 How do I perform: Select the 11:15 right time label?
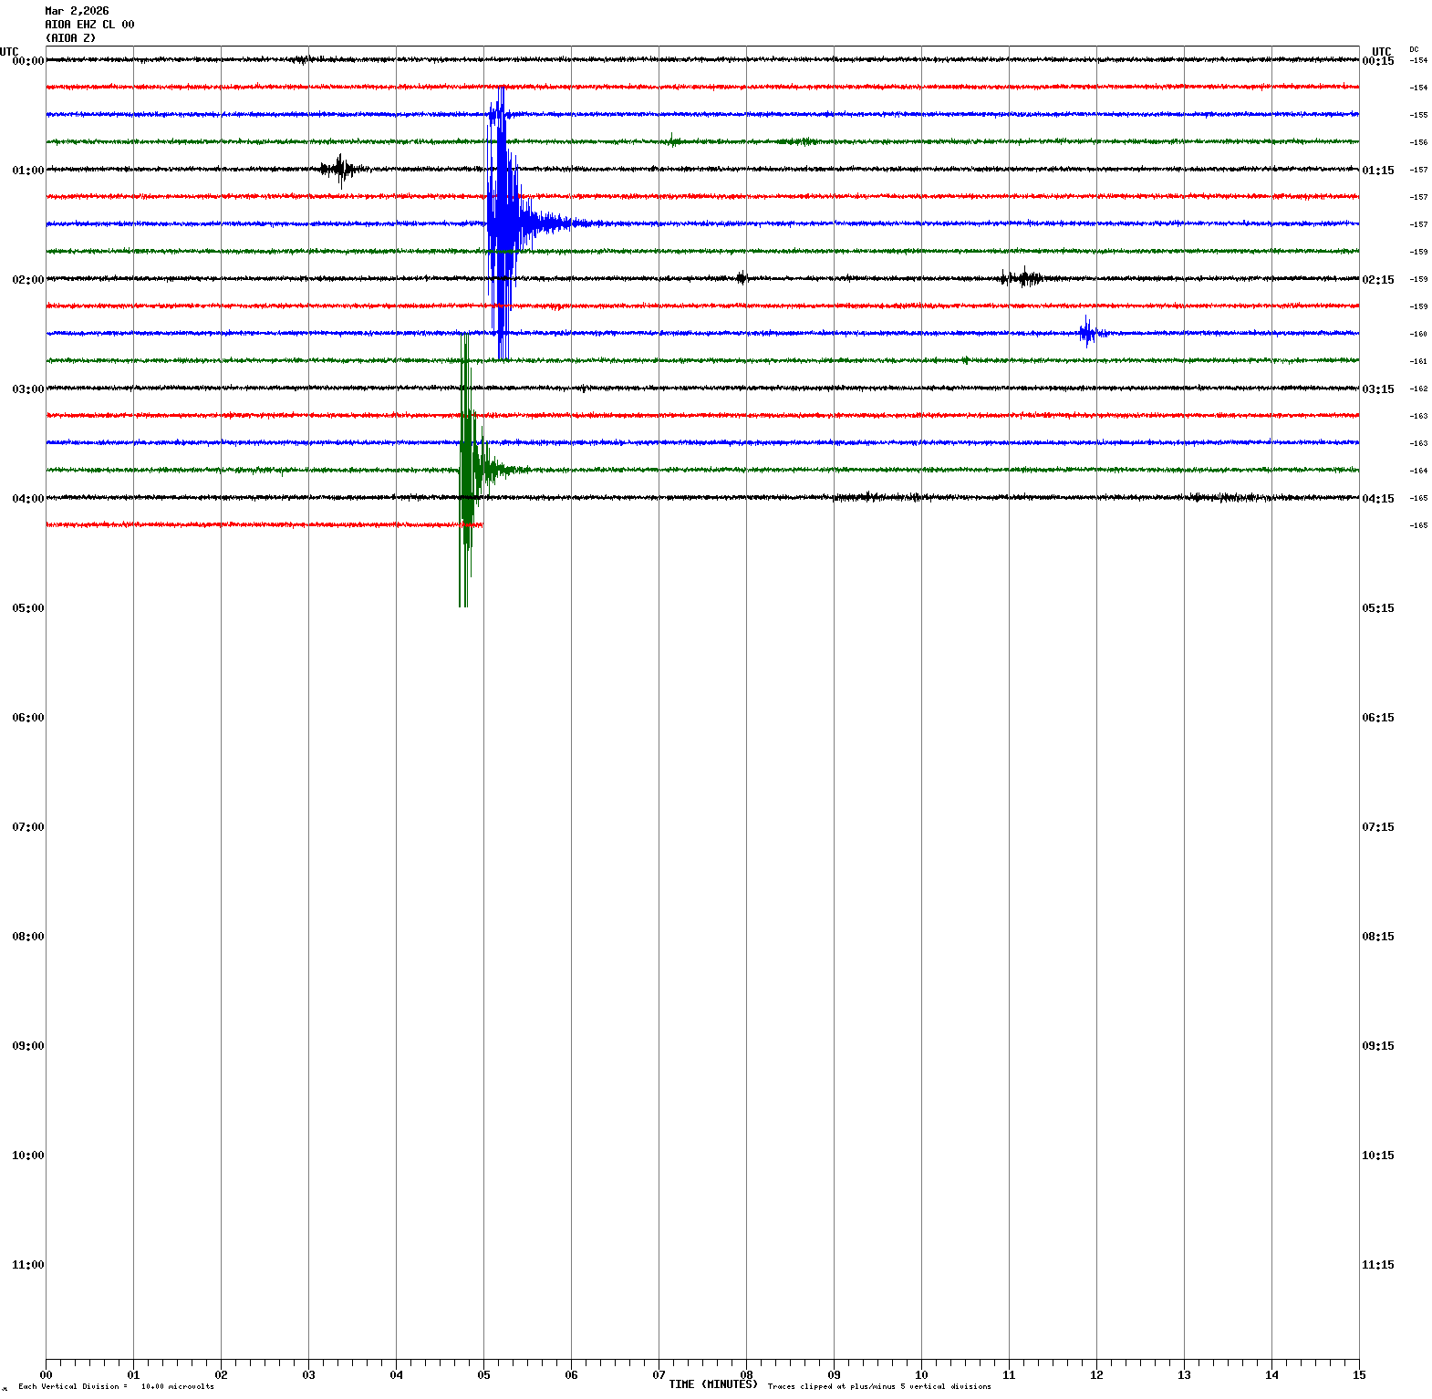pyautogui.click(x=1377, y=1265)
